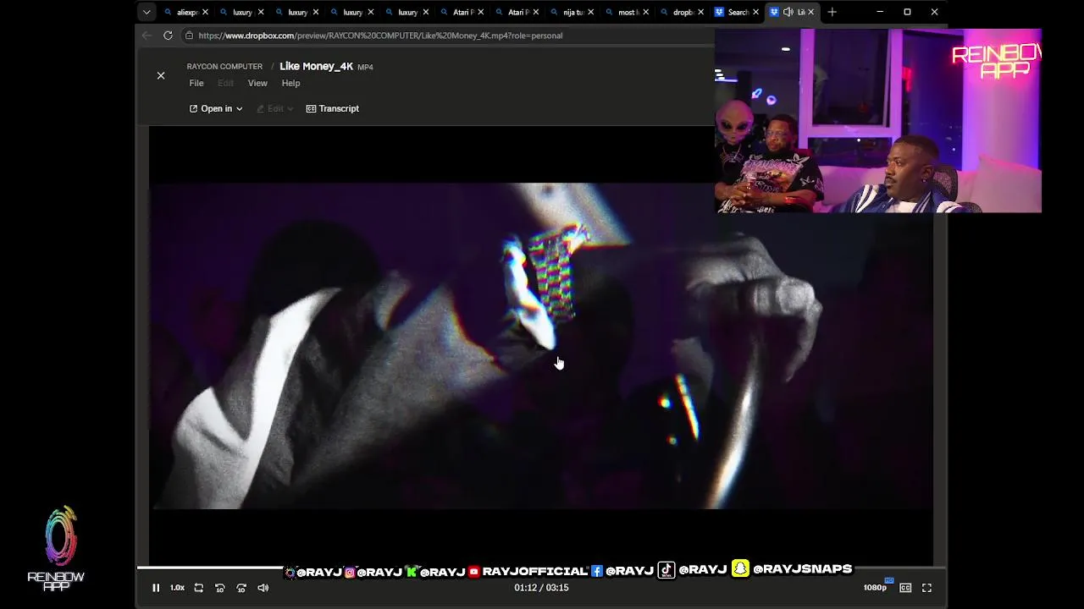Image resolution: width=1084 pixels, height=609 pixels.
Task: Change the 1.0x playback speed
Action: (177, 588)
